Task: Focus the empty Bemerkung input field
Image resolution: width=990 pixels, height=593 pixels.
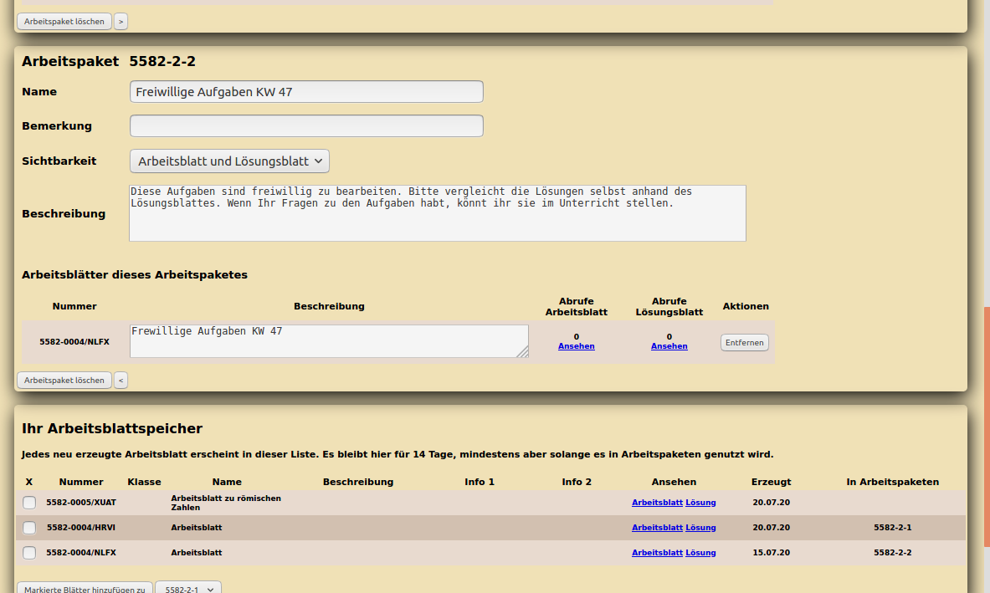Action: pyautogui.click(x=306, y=126)
